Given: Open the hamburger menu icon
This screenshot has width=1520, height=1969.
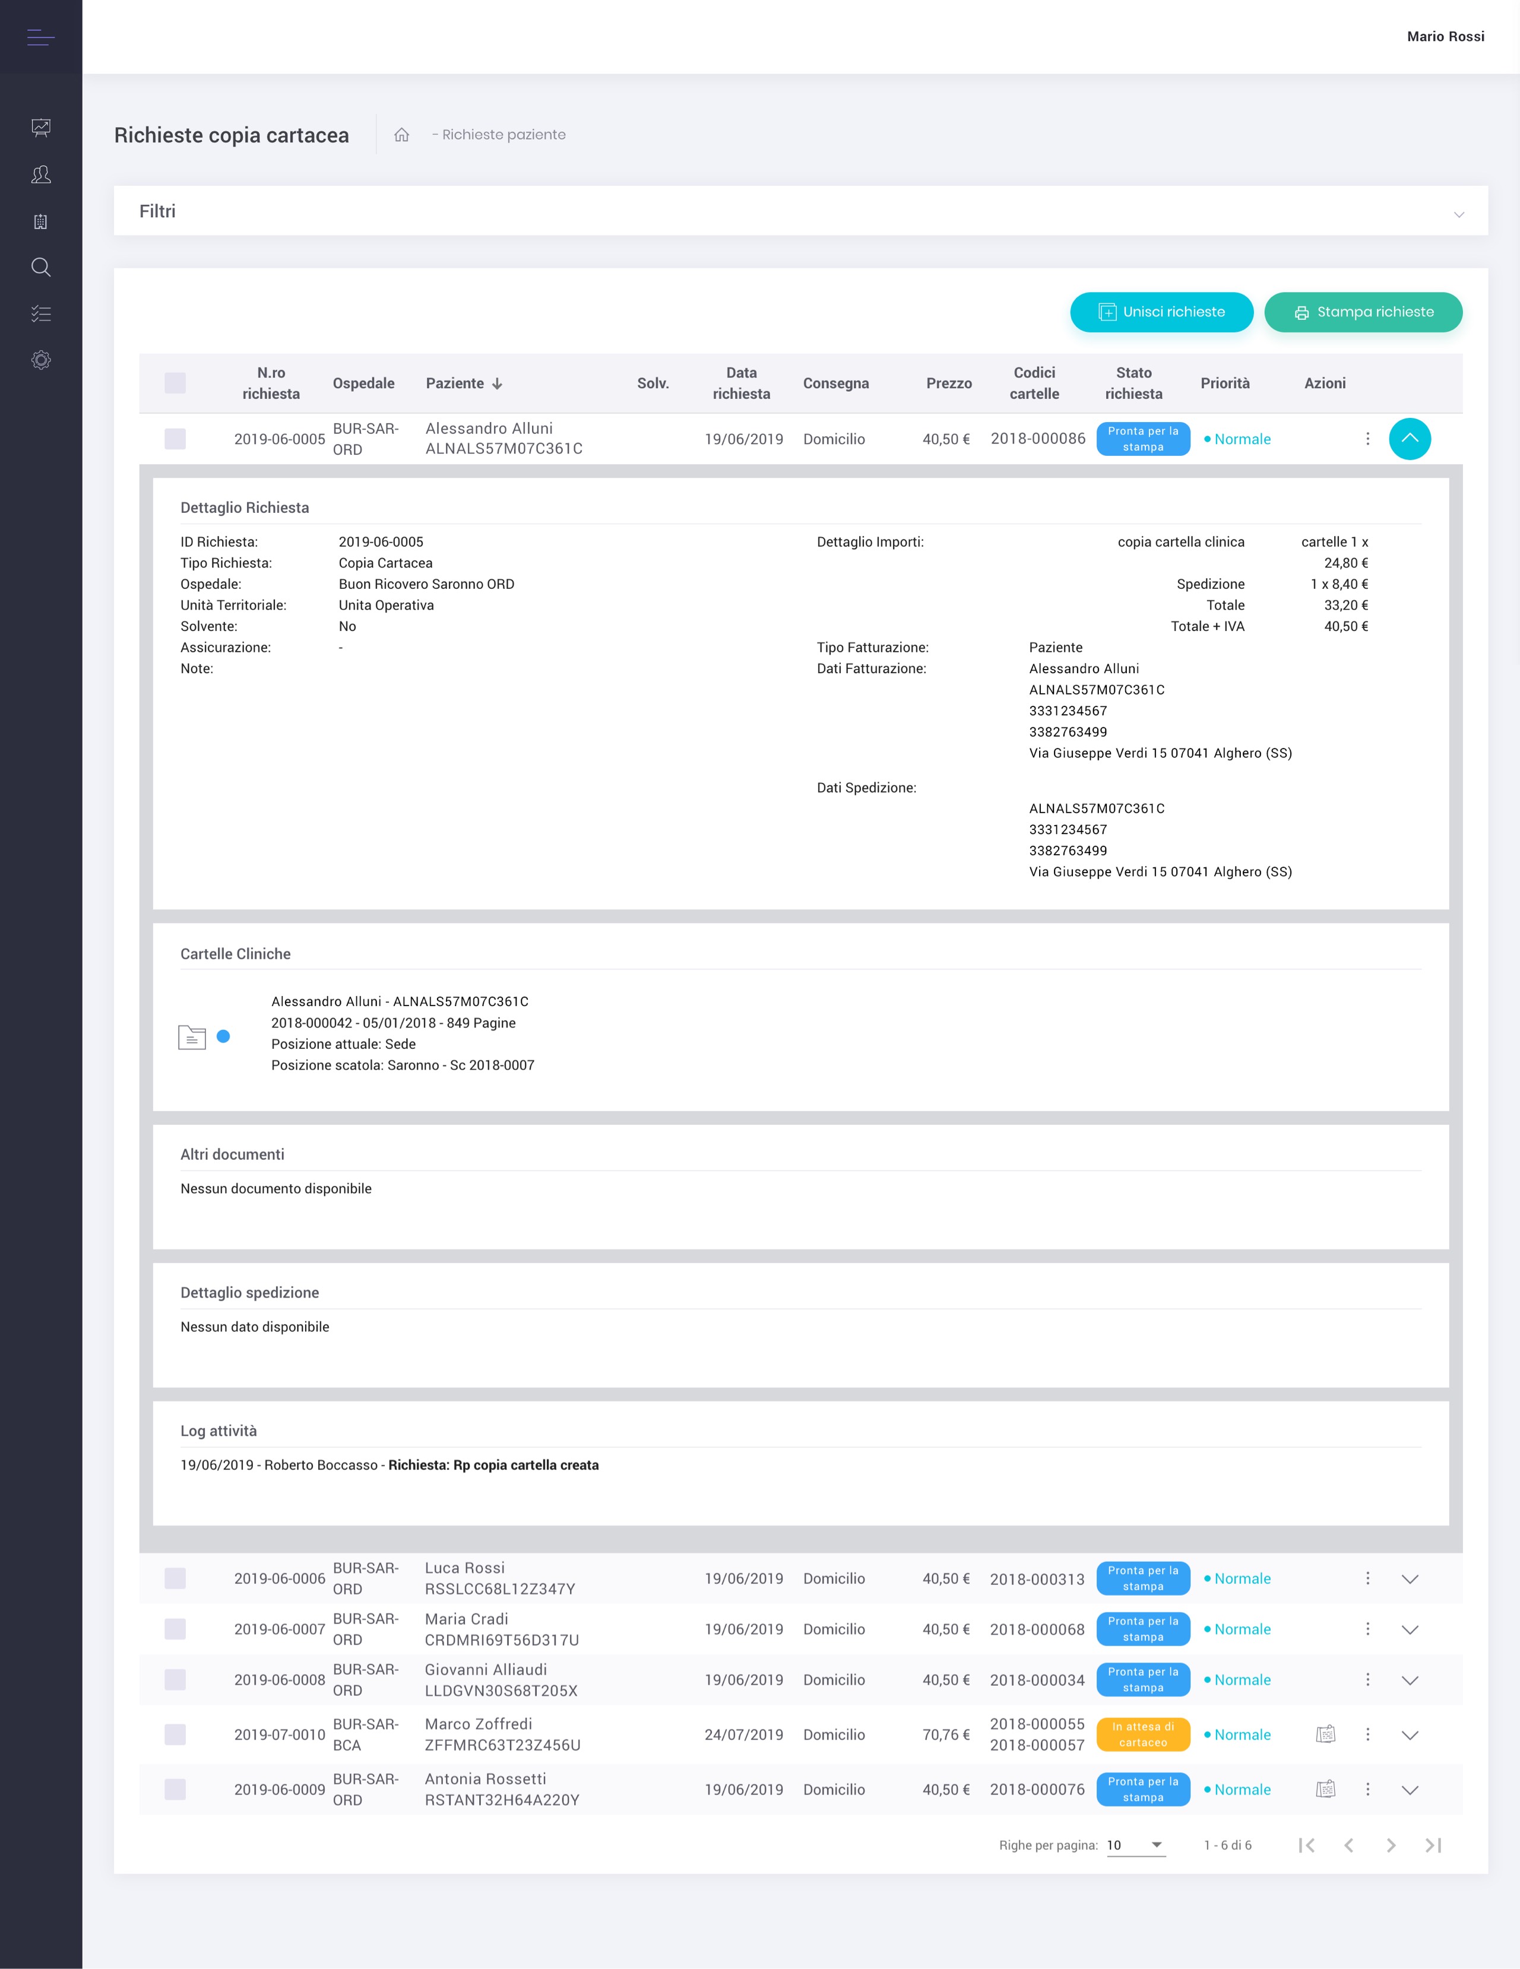Looking at the screenshot, I should pyautogui.click(x=40, y=37).
